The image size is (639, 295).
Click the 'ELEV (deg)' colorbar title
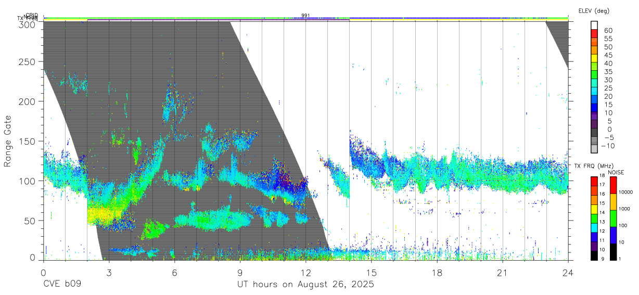594,11
